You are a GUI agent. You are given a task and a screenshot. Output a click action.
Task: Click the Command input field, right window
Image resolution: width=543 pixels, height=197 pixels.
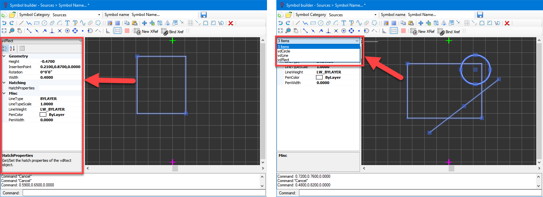point(420,193)
